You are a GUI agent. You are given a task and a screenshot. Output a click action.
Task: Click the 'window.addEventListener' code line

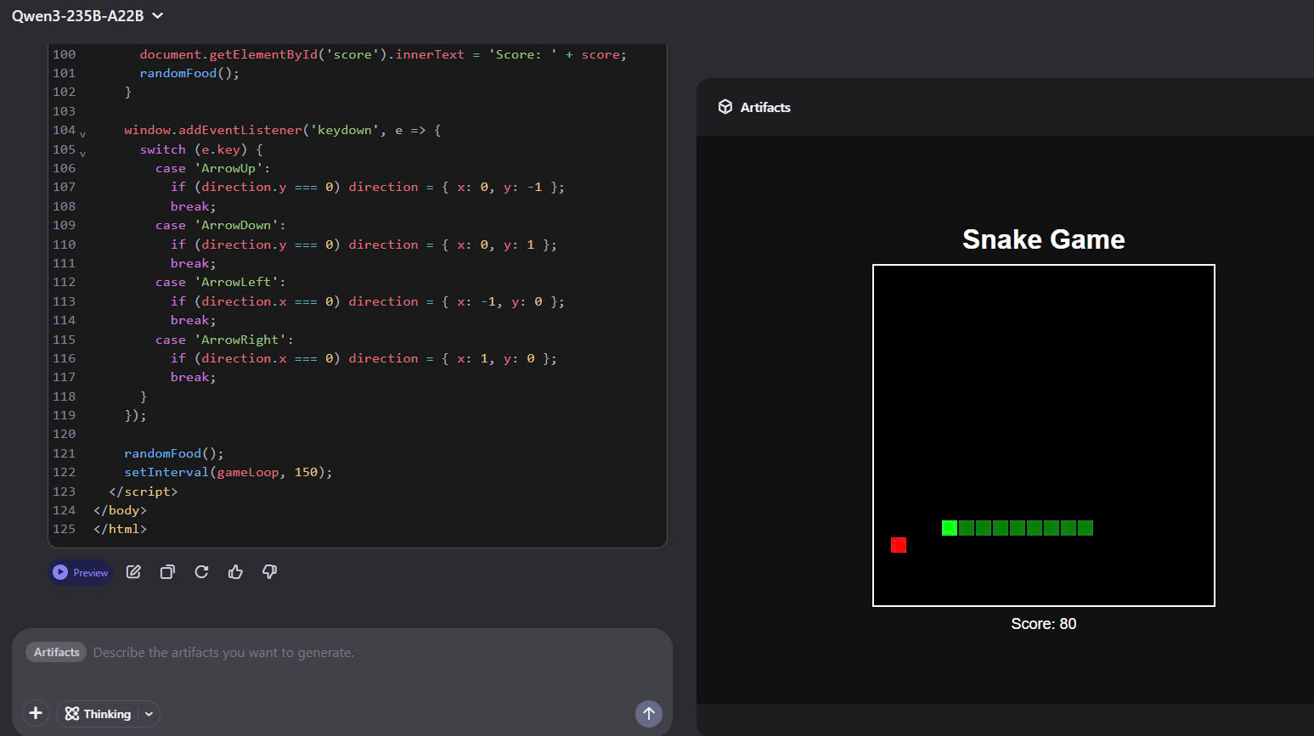pos(282,130)
